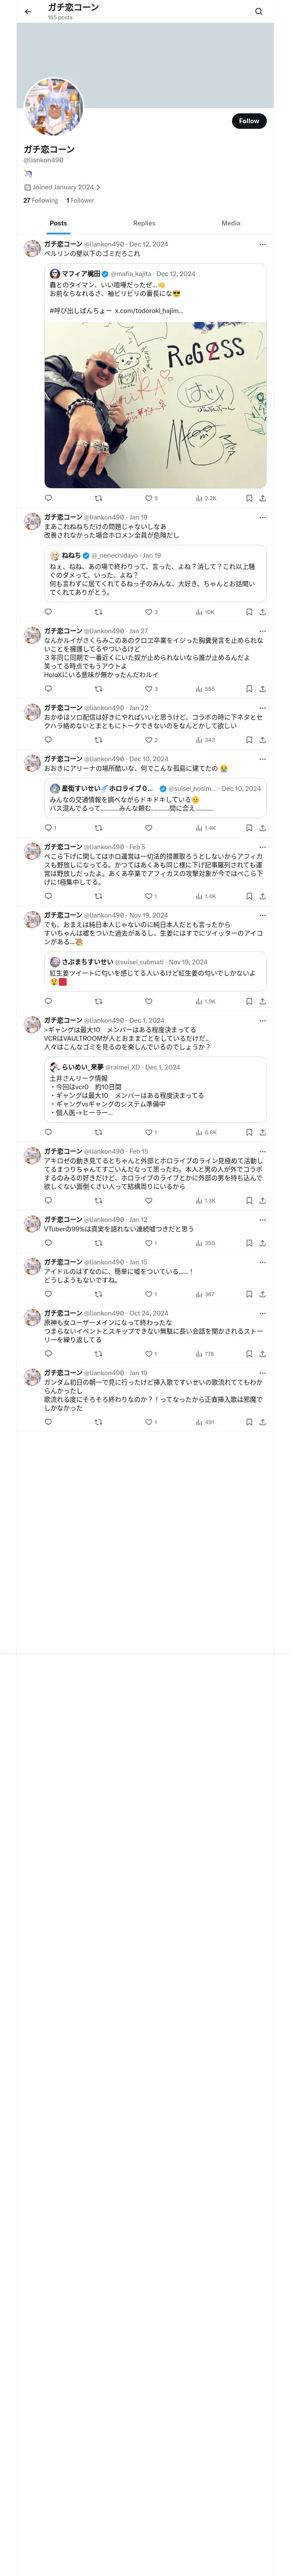Open more options on Jan 27 post
The image size is (290, 2576).
pos(263,631)
